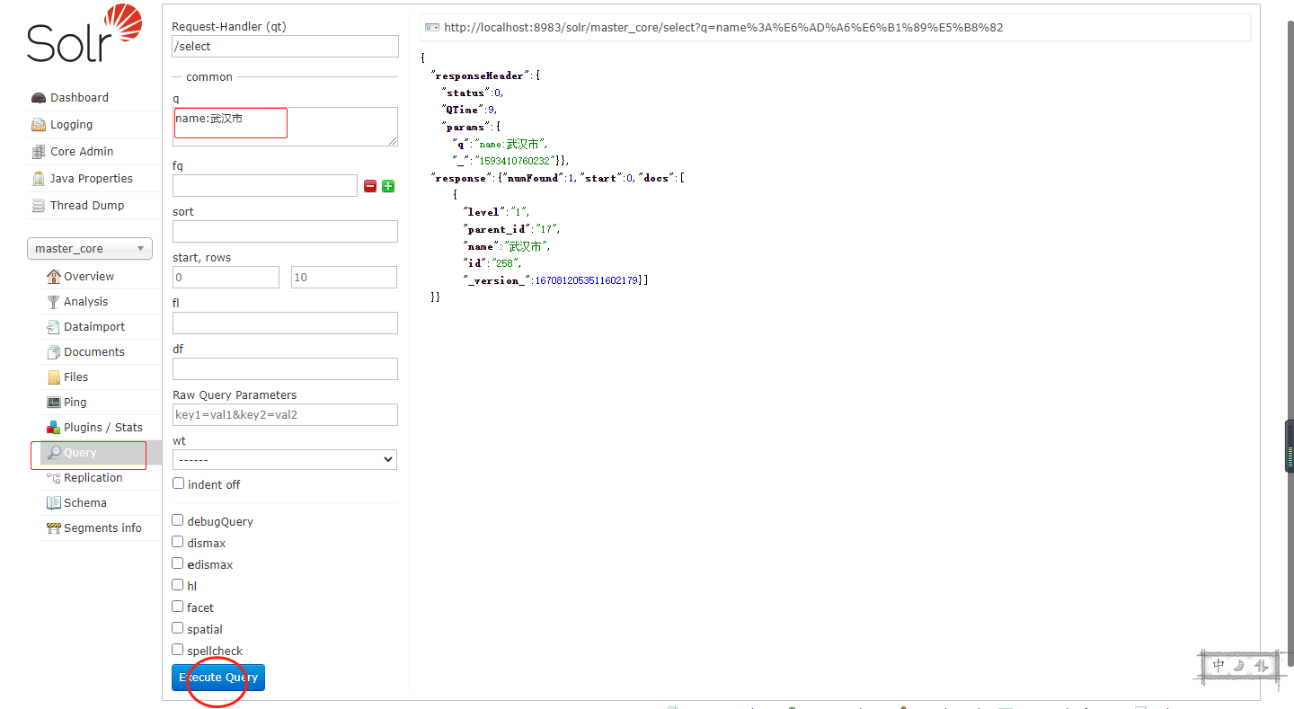Click the Dataimport icon

[x=54, y=327]
